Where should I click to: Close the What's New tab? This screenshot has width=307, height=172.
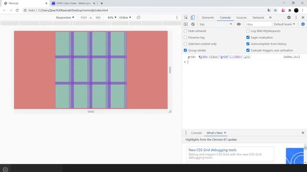pyautogui.click(x=225, y=133)
